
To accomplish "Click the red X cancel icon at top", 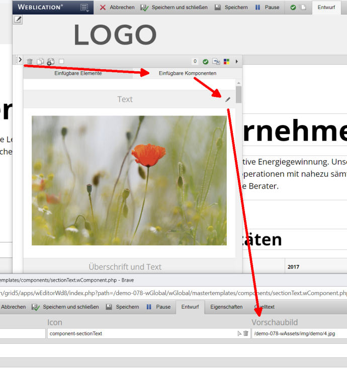I will coord(103,8).
